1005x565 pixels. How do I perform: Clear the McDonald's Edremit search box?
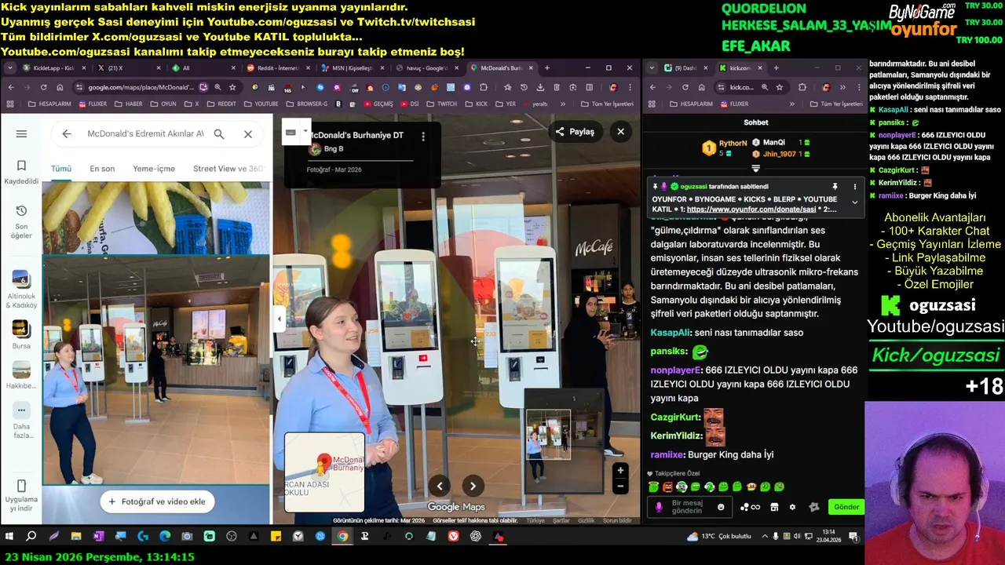point(248,134)
